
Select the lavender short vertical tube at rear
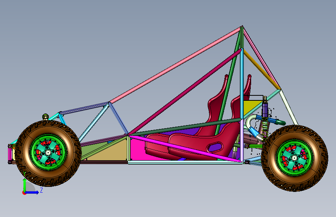(242, 140)
